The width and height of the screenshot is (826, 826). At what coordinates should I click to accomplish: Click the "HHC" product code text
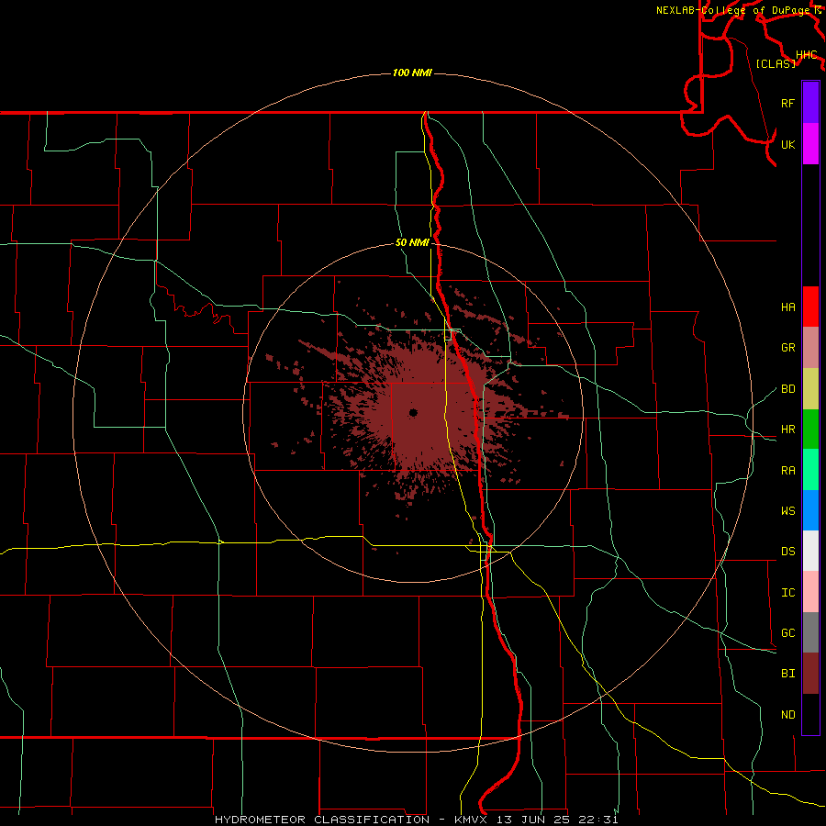point(806,54)
